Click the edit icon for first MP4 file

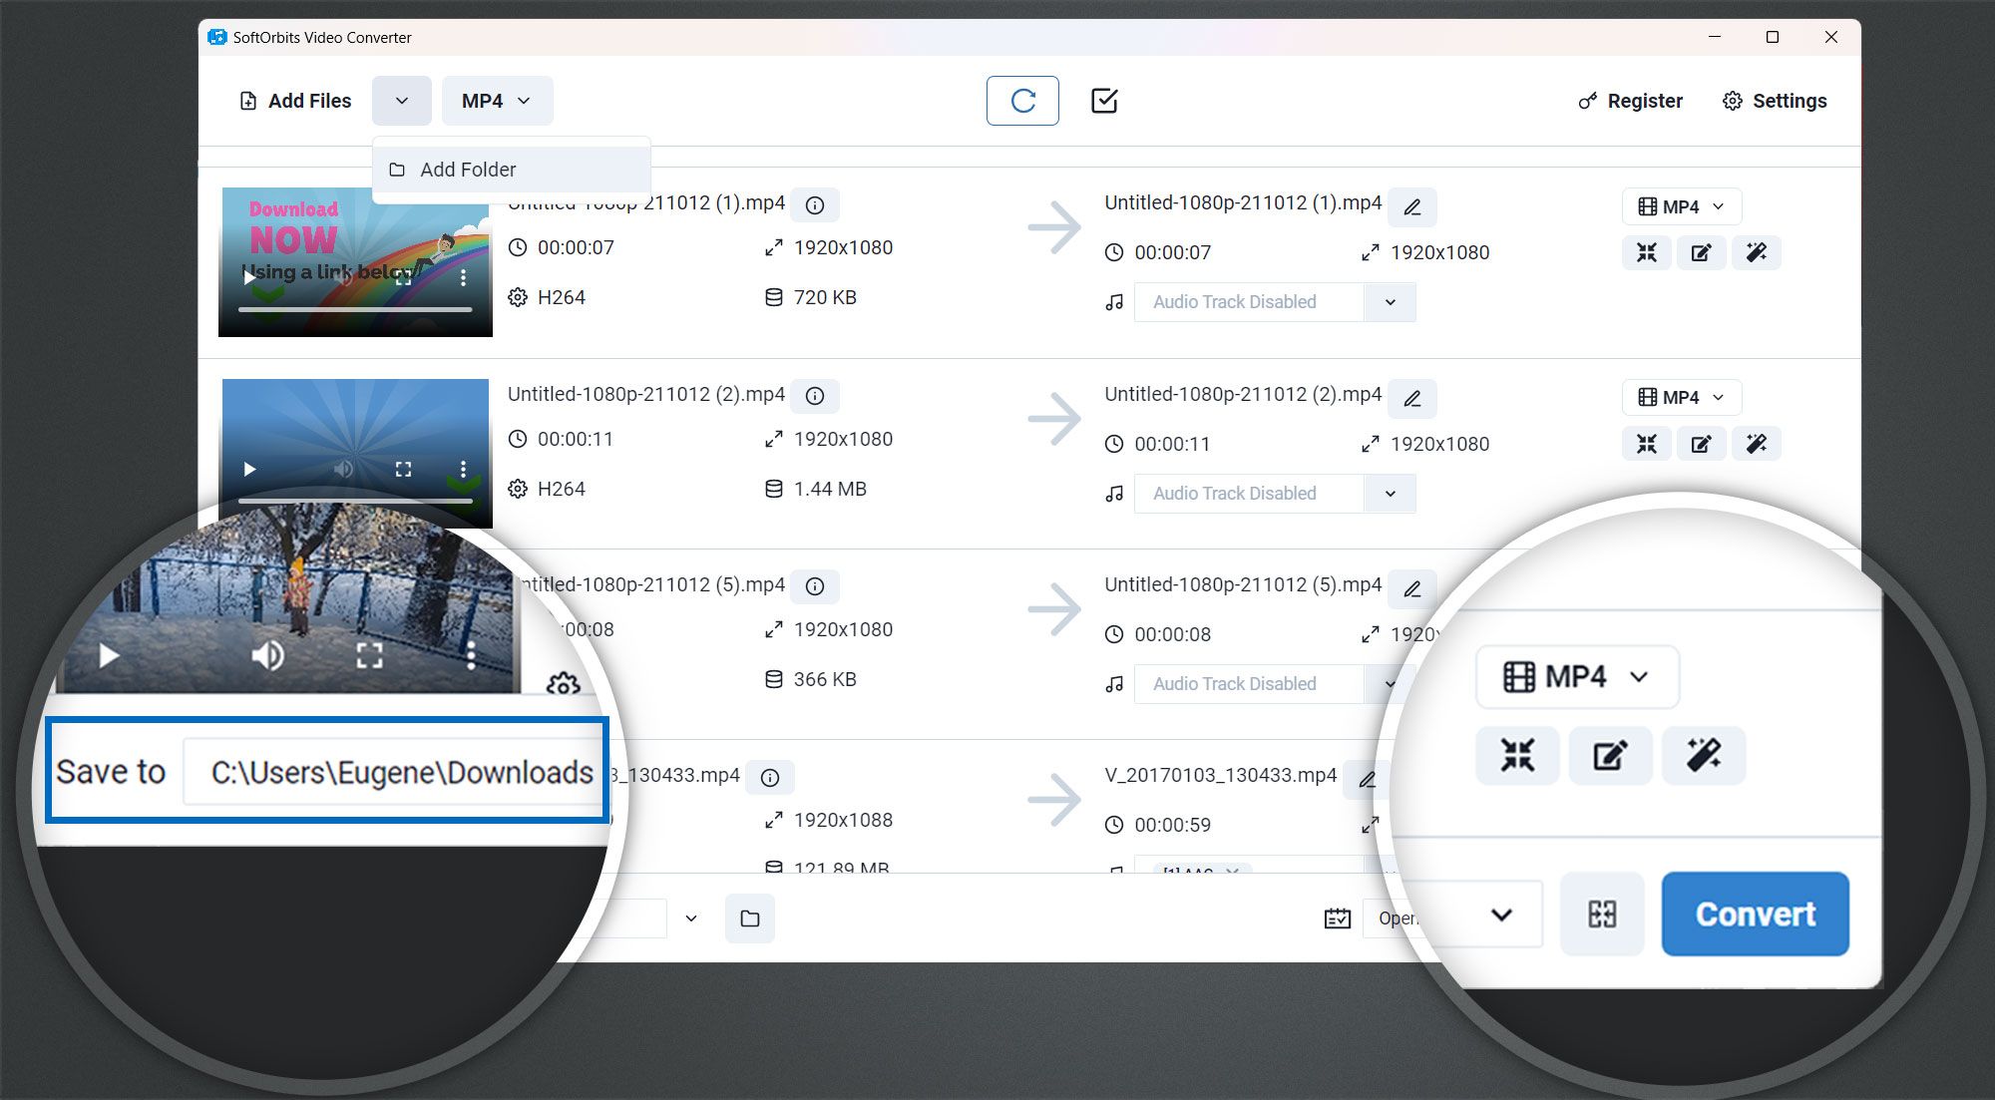pos(1701,253)
